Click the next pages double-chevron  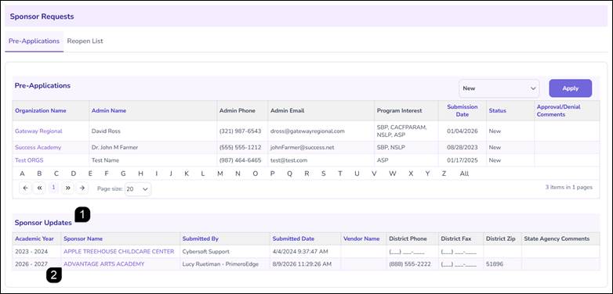pyautogui.click(x=67, y=188)
